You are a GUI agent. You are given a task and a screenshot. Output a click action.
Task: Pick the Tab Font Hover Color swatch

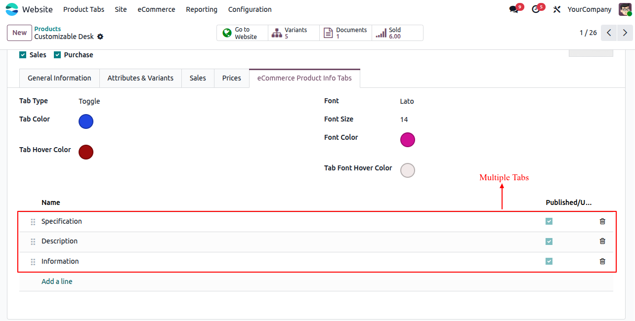(408, 170)
